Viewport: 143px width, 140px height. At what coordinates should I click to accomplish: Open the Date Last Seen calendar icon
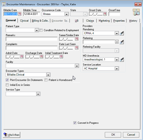tap(77, 48)
